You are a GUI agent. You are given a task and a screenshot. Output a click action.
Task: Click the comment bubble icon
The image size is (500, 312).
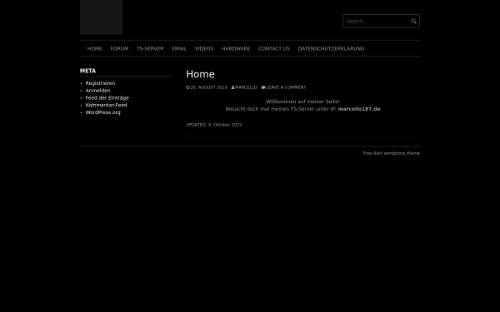[263, 87]
